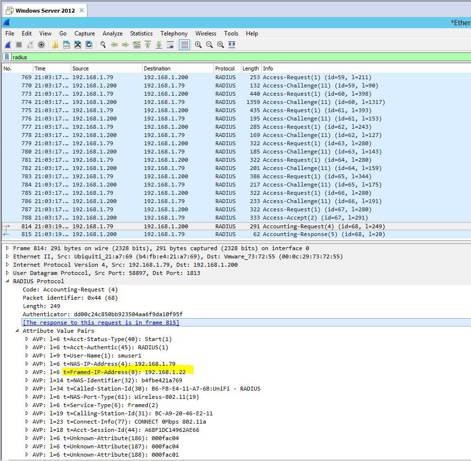Go to the next packet arrow icon
This screenshot has width=471, height=461.
(125, 45)
